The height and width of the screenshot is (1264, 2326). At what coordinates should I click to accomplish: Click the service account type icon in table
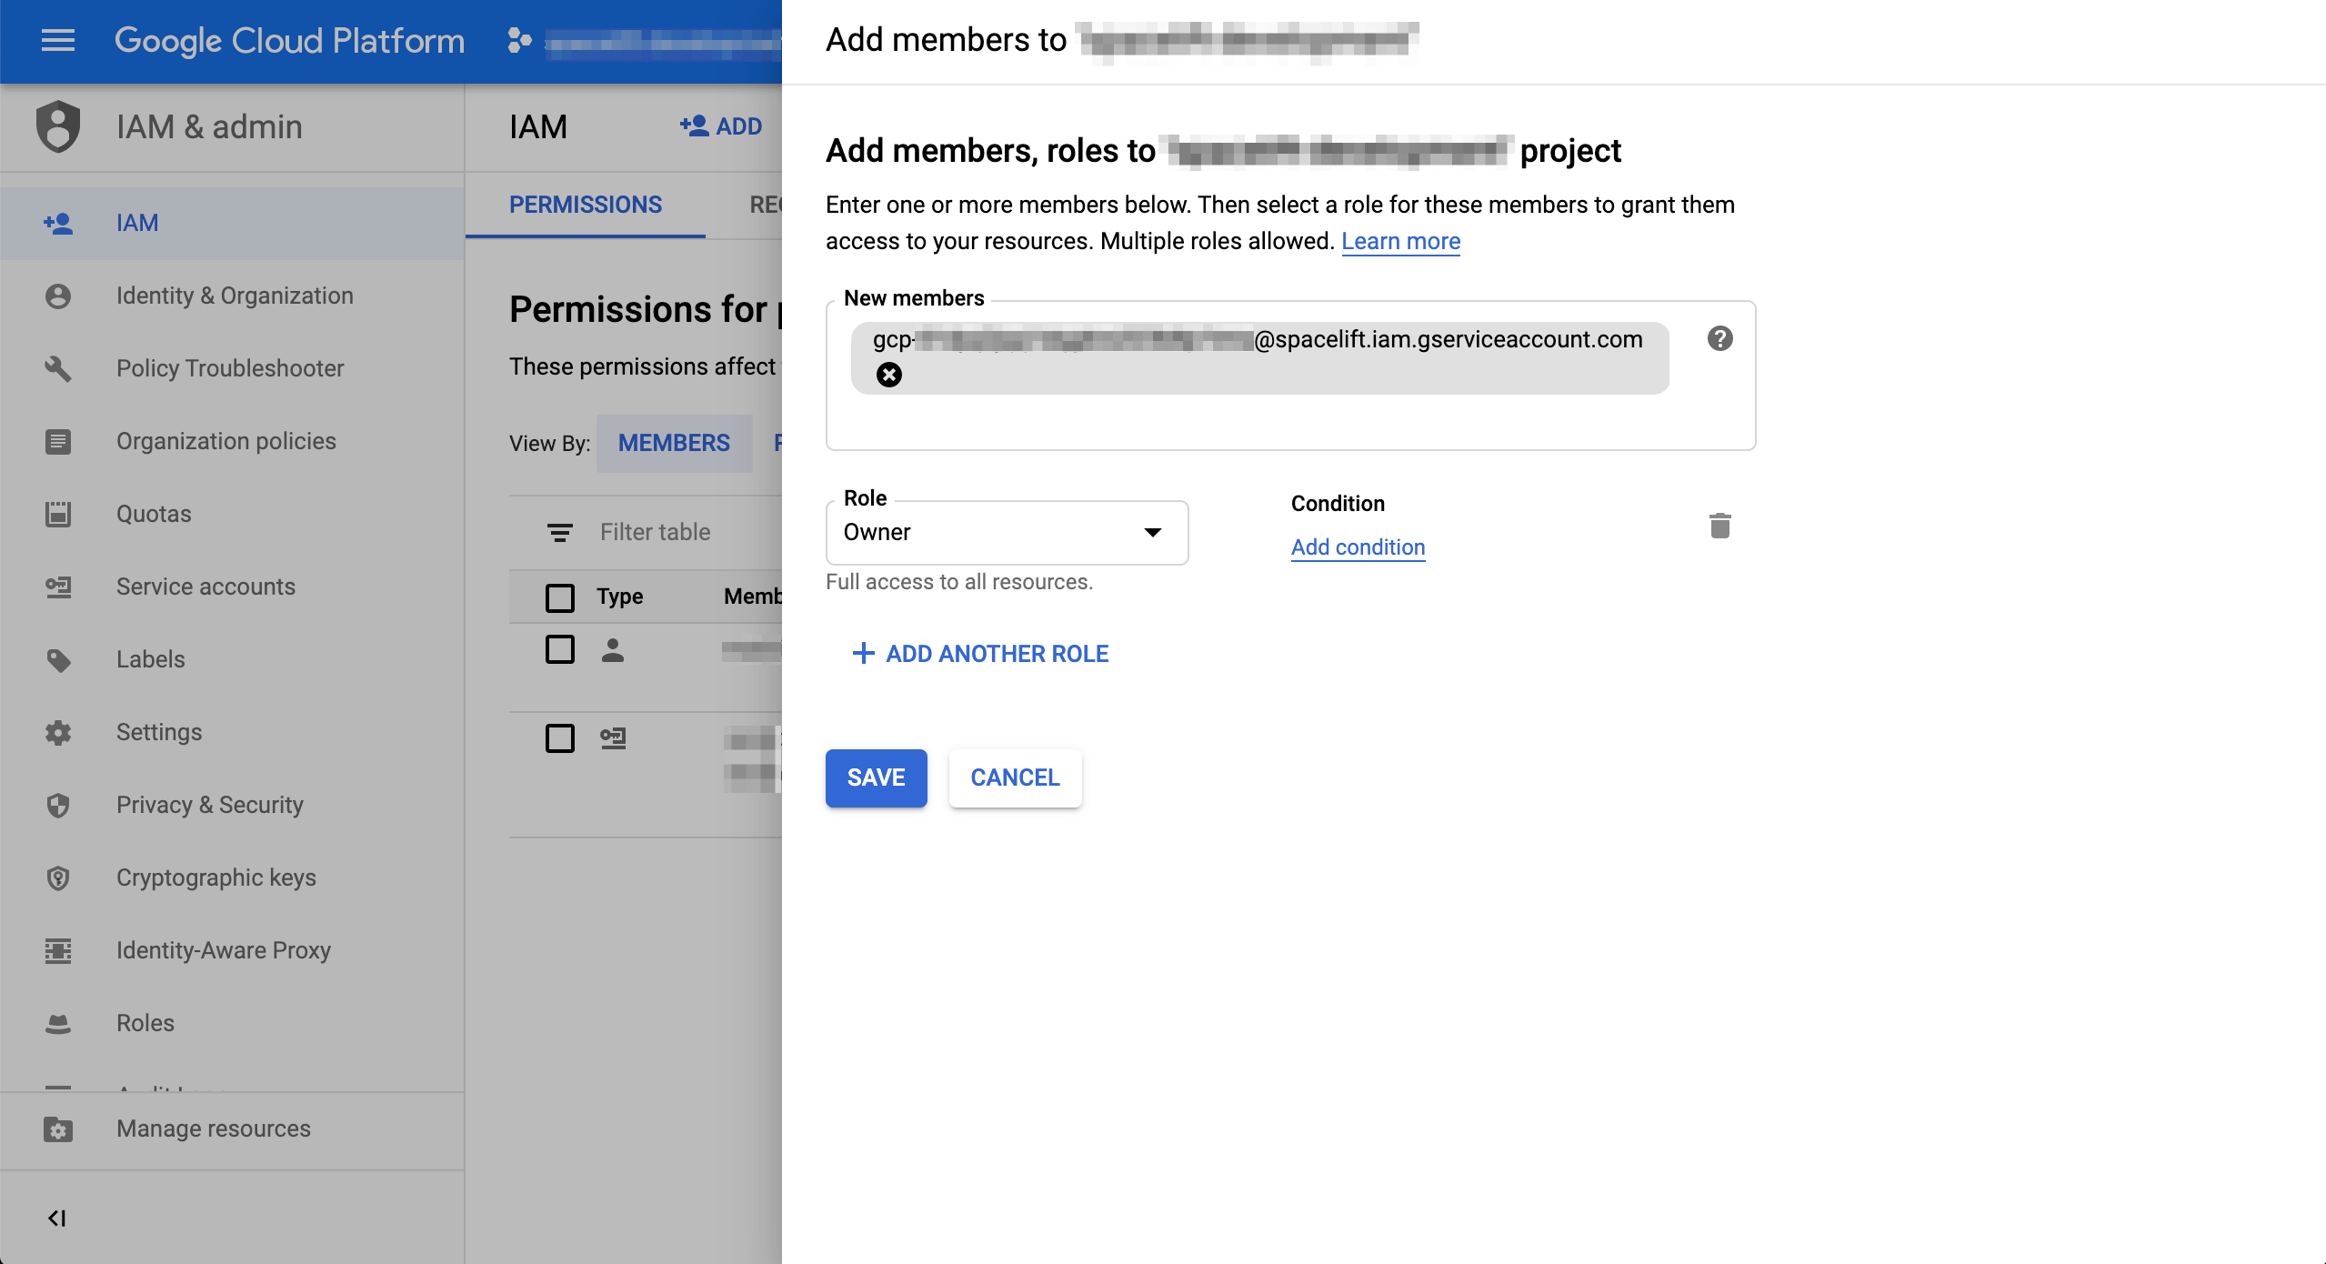pos(613,737)
